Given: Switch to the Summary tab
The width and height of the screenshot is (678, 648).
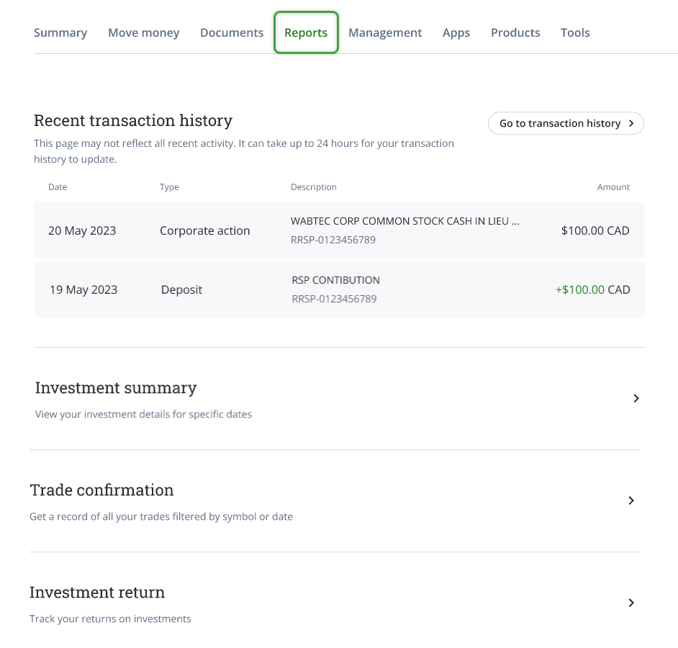Looking at the screenshot, I should tap(60, 32).
